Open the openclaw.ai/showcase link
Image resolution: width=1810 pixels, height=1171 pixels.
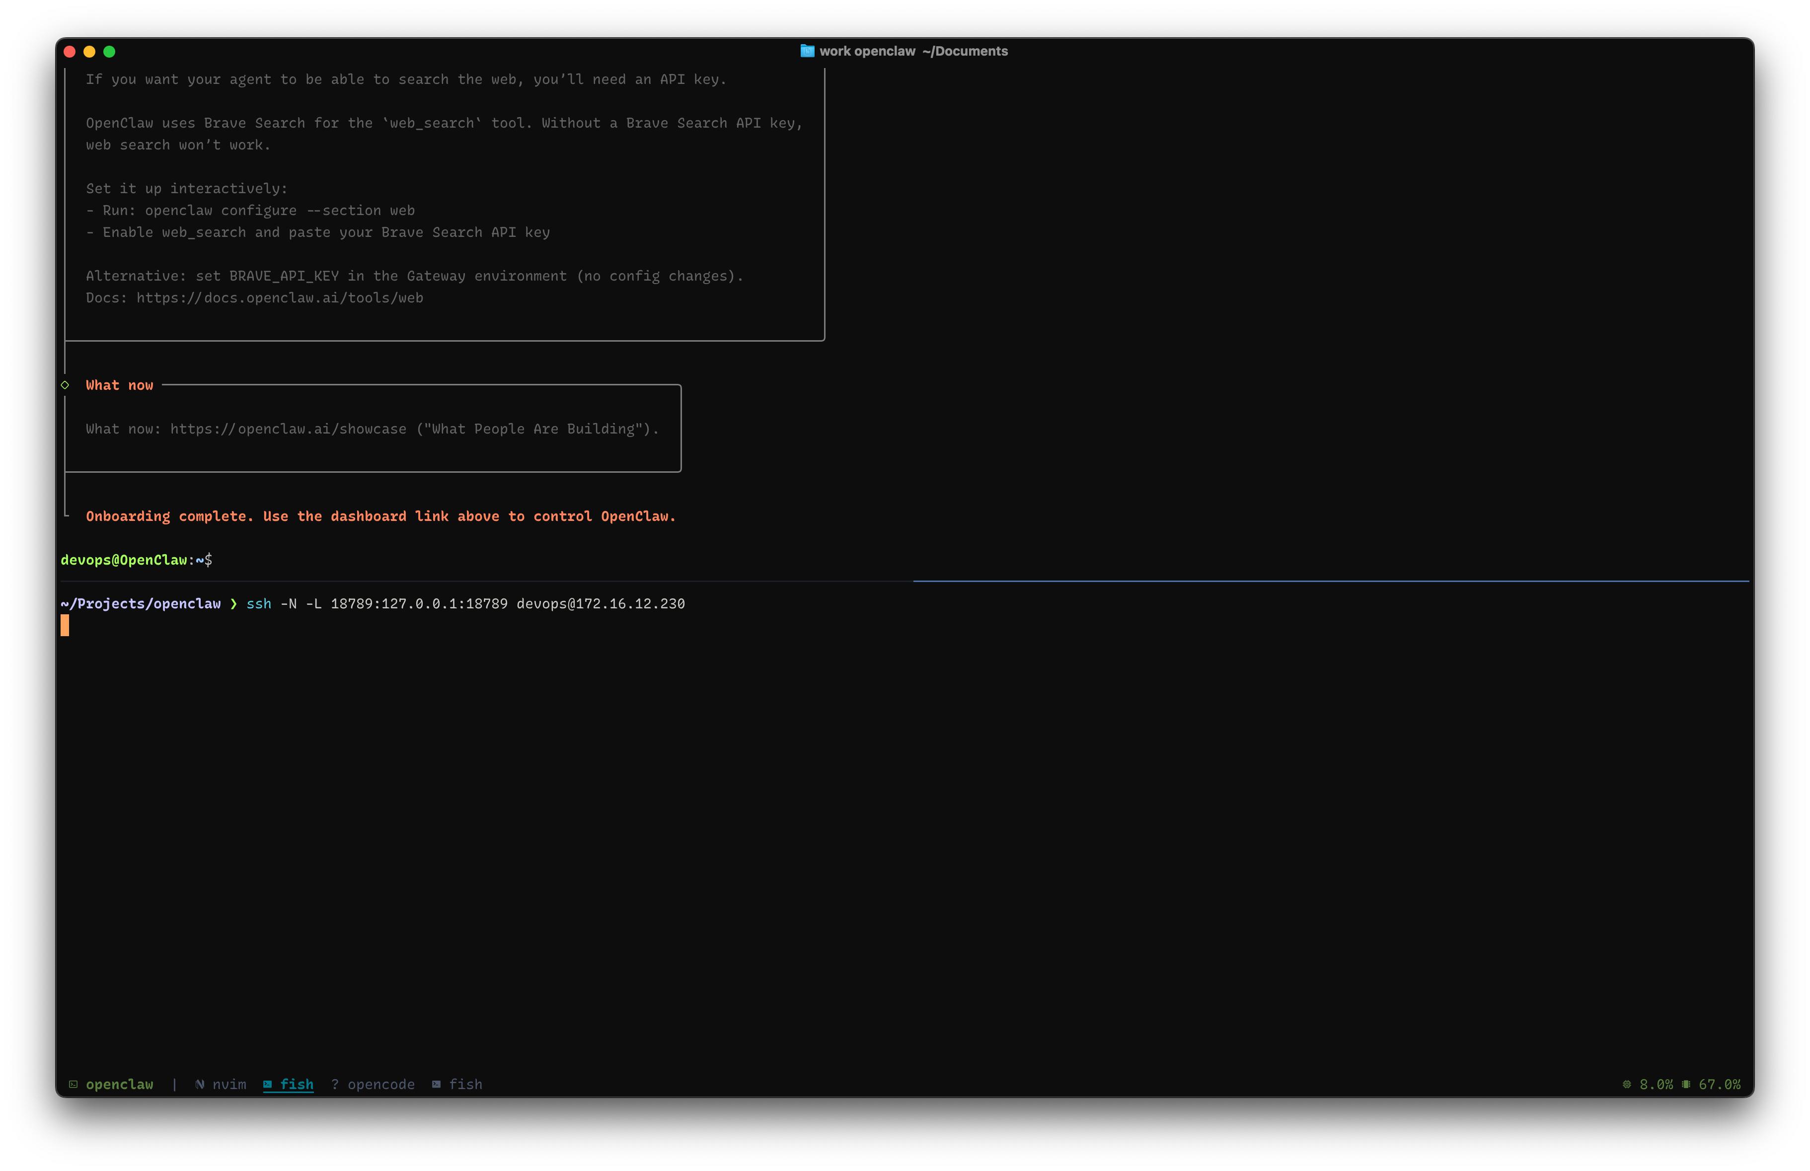288,429
